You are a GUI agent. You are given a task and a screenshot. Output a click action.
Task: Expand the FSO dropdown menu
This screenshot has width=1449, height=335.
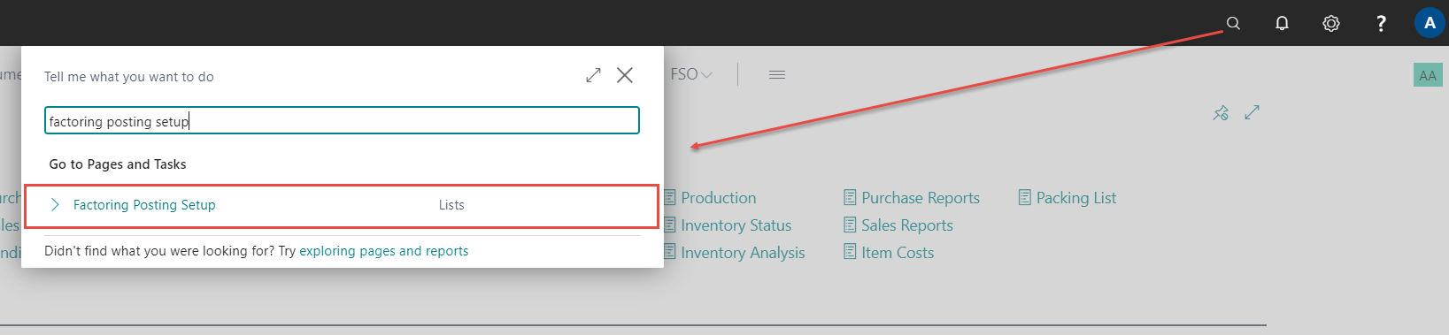point(691,74)
